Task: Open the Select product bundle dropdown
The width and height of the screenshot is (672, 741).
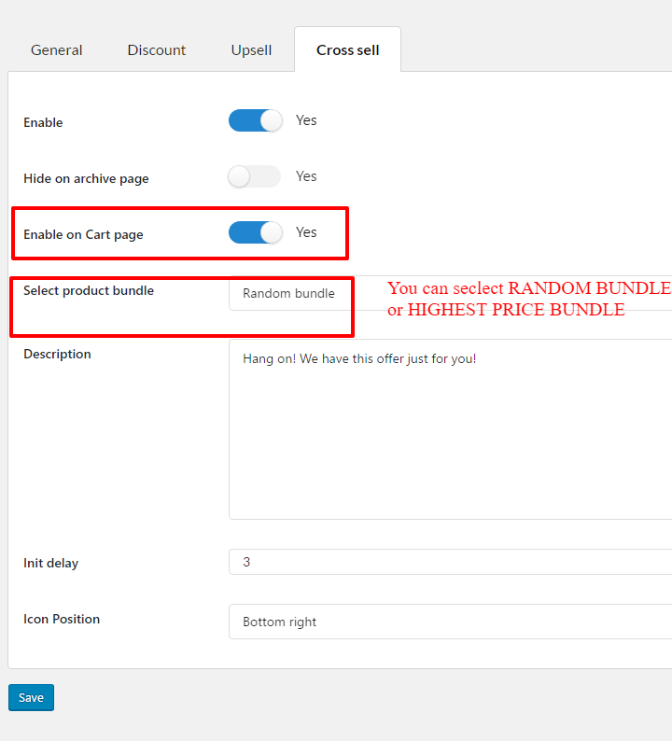Action: tap(451, 293)
